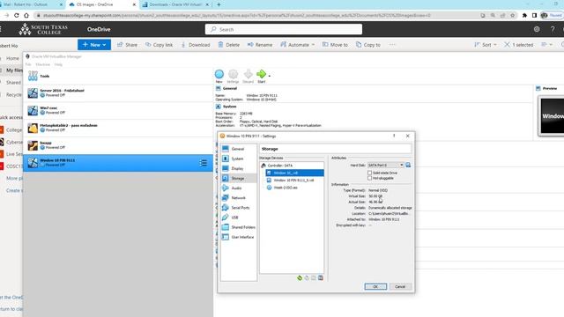The image size is (564, 317).
Task: Click green Start arrow in VirtualBox toolbar
Action: pos(261,77)
